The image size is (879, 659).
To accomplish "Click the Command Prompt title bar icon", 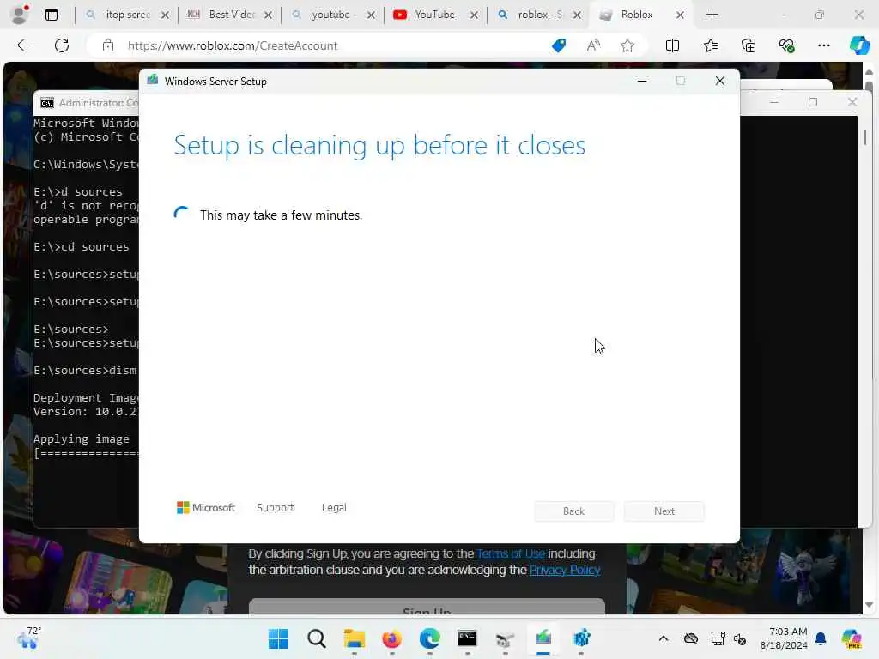I will click(x=47, y=103).
